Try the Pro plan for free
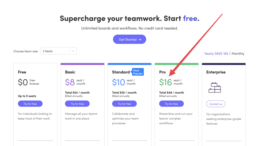 [171, 104]
